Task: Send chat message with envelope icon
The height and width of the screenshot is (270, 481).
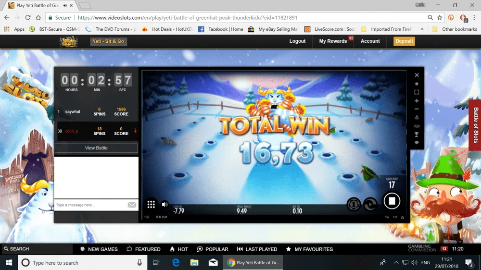Action: coord(132,205)
